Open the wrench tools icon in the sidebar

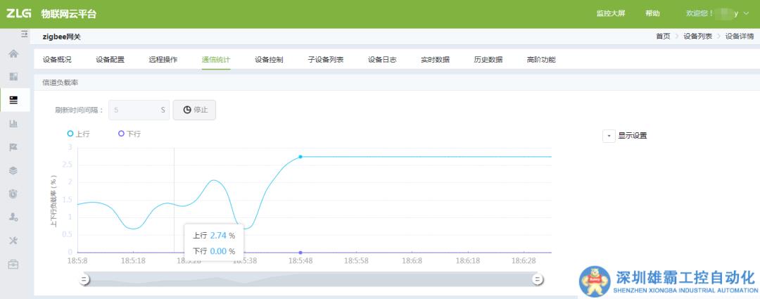click(13, 241)
